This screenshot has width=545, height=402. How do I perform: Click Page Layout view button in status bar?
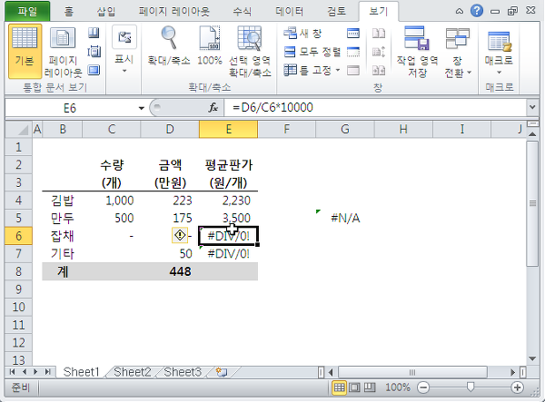coord(354,387)
